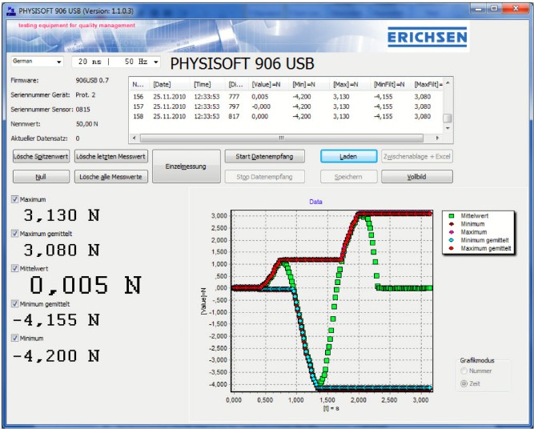Click the Minimum value -4,200 N
The image size is (534, 429).
56,356
